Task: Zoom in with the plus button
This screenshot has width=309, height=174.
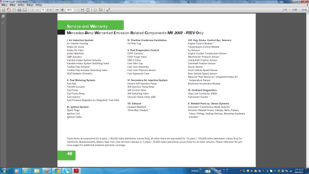Action: tap(62, 10)
